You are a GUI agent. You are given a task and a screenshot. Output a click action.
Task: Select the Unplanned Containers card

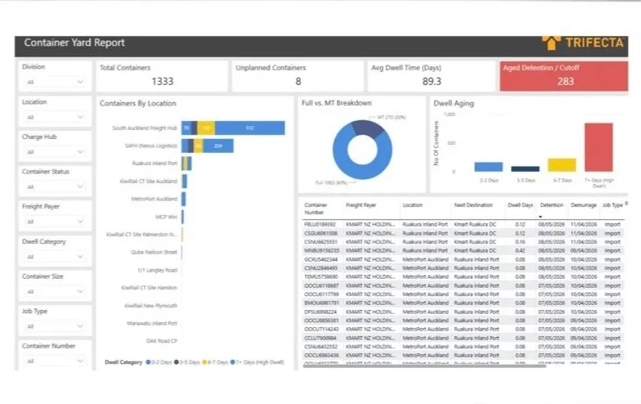point(298,76)
